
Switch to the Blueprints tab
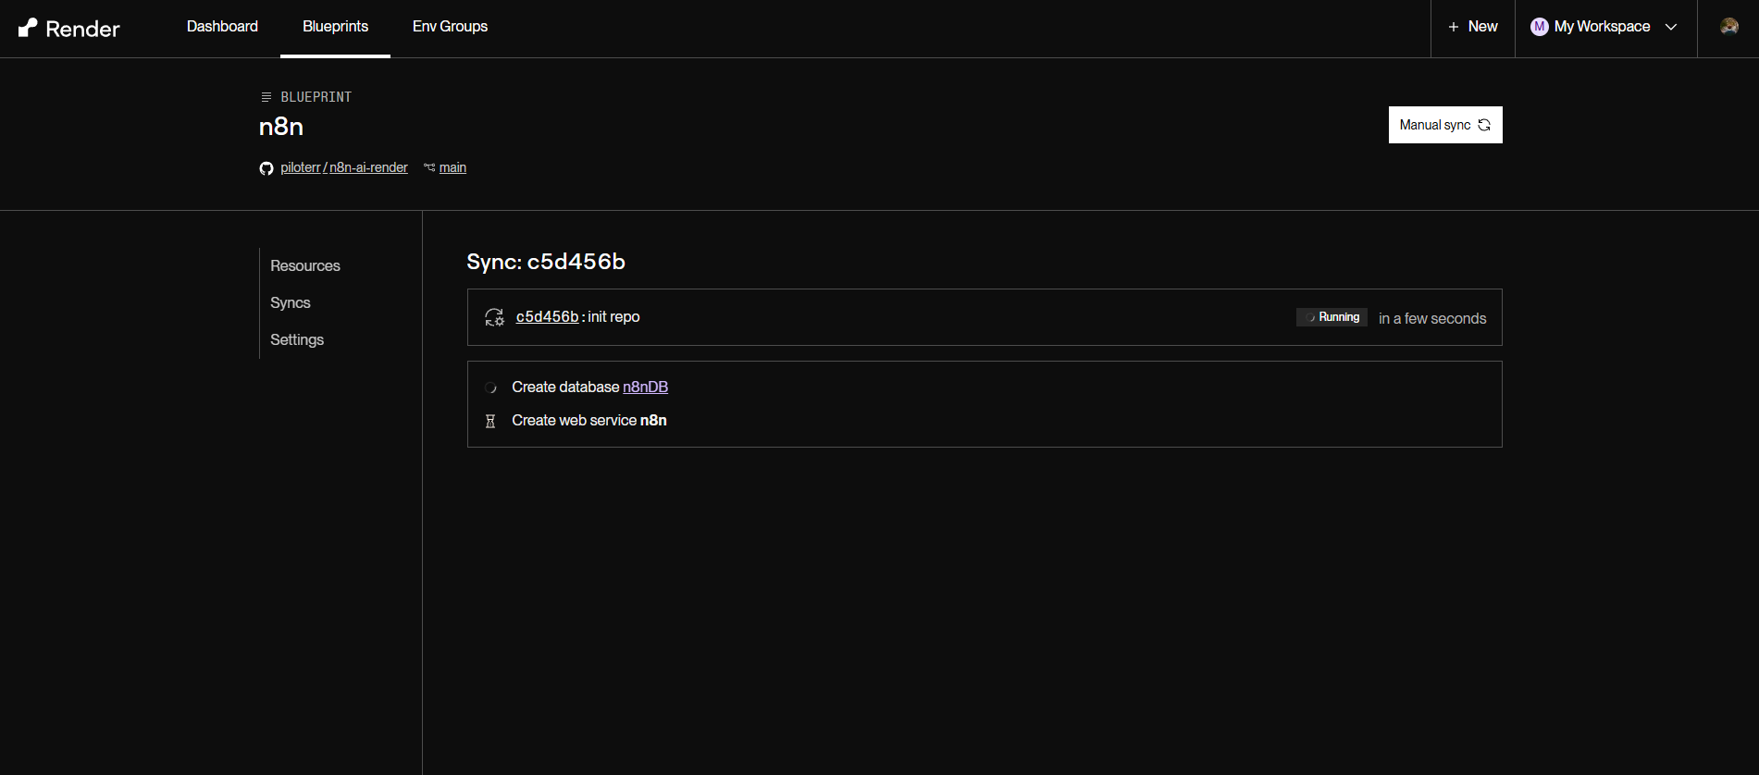pyautogui.click(x=335, y=27)
